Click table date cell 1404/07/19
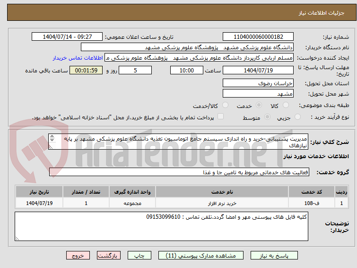Viewport: 357px width, 268px height. [39, 203]
